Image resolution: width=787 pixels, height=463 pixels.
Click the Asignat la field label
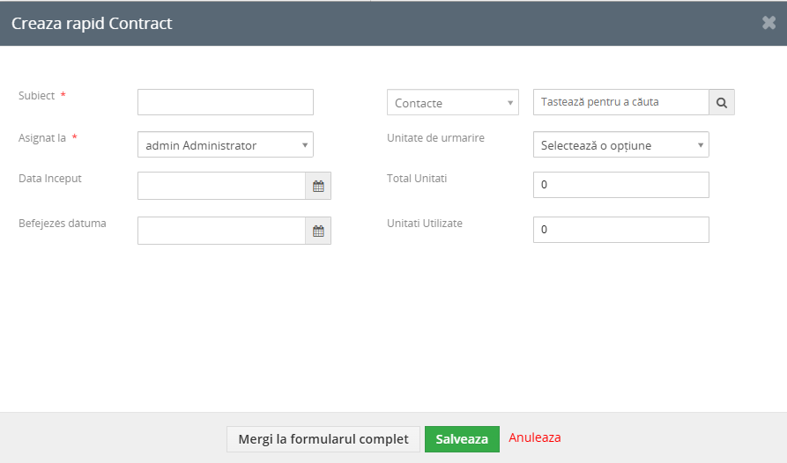tap(42, 138)
